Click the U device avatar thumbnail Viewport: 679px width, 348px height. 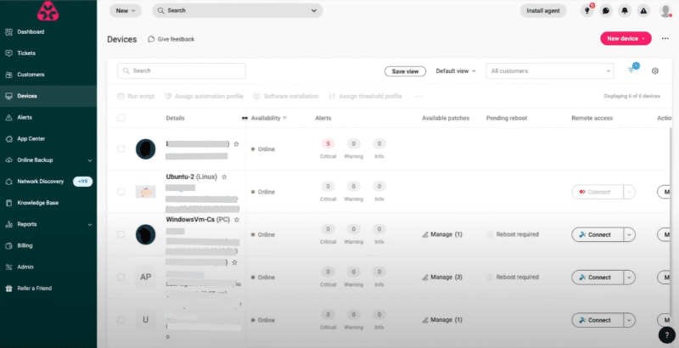pyautogui.click(x=145, y=320)
